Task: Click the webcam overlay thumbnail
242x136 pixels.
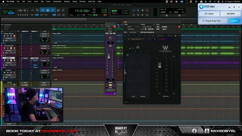Action: coord(34,105)
